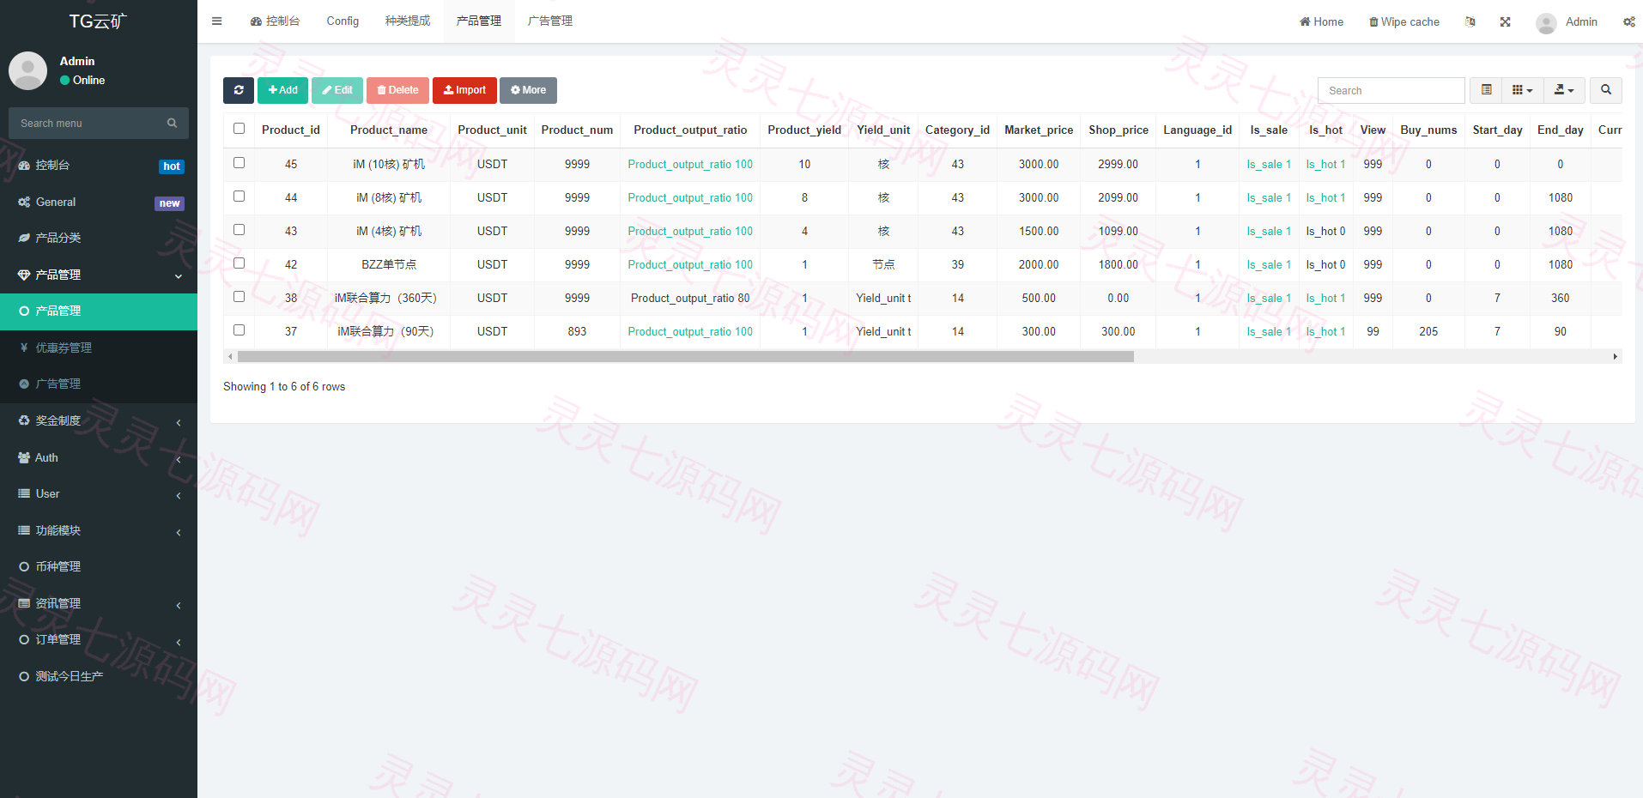Enter fullscreen using expand arrows icon

click(1505, 21)
